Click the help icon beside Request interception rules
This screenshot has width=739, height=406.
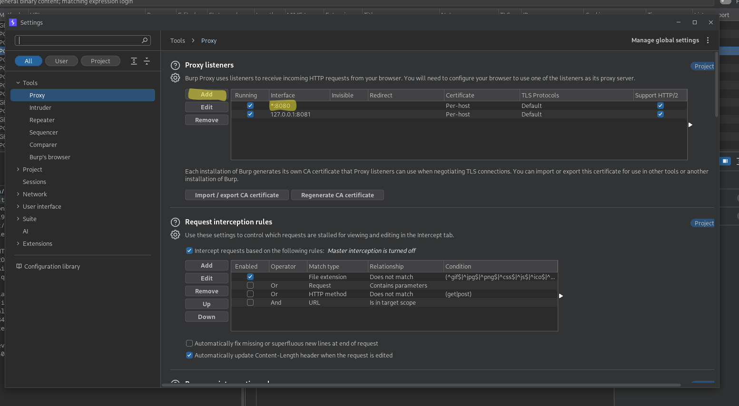click(x=175, y=222)
